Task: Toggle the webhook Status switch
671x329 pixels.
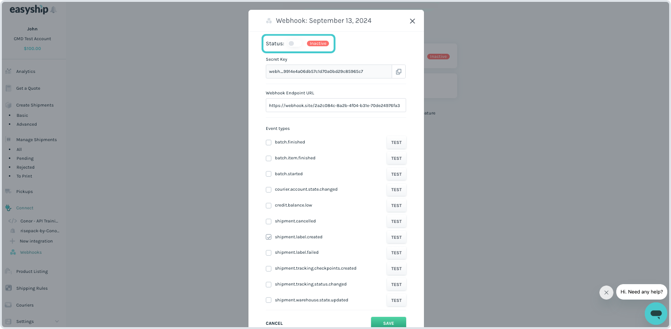Action: (x=294, y=43)
